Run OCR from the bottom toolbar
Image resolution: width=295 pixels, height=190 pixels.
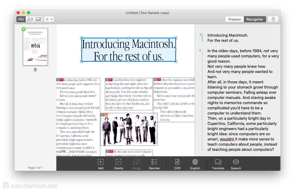(177, 164)
